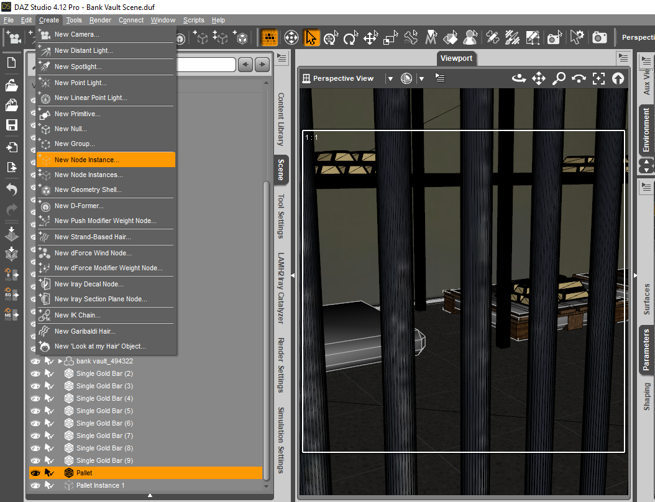Screen dimensions: 655x502
Task: Click the Scene search back arrow button
Action: click(x=245, y=65)
